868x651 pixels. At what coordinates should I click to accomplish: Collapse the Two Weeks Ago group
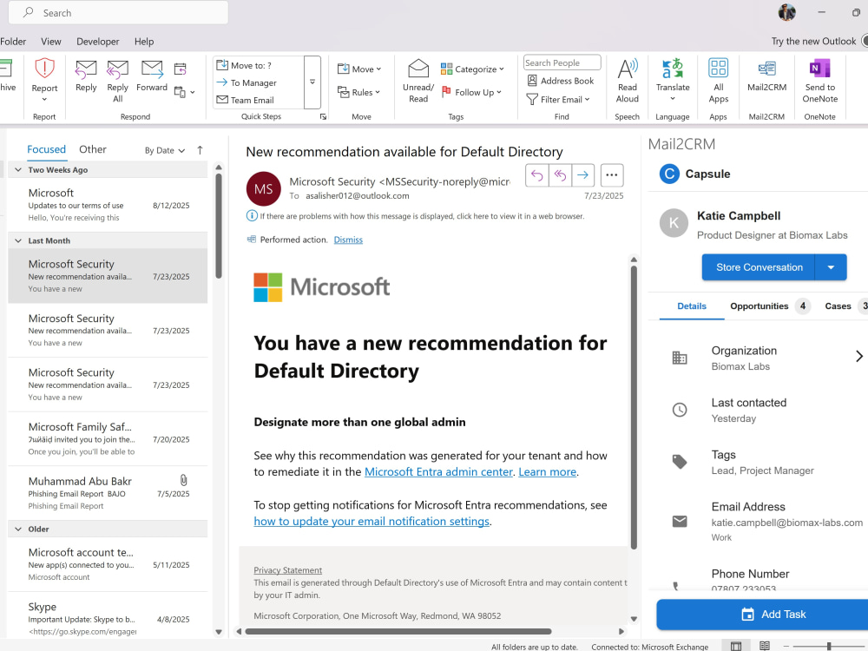click(x=18, y=170)
